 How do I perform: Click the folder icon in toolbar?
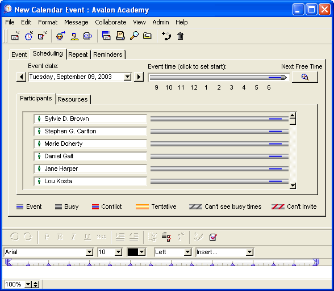pos(147,36)
